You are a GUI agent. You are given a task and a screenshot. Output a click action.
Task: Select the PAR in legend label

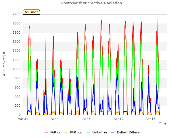click(x=55, y=132)
